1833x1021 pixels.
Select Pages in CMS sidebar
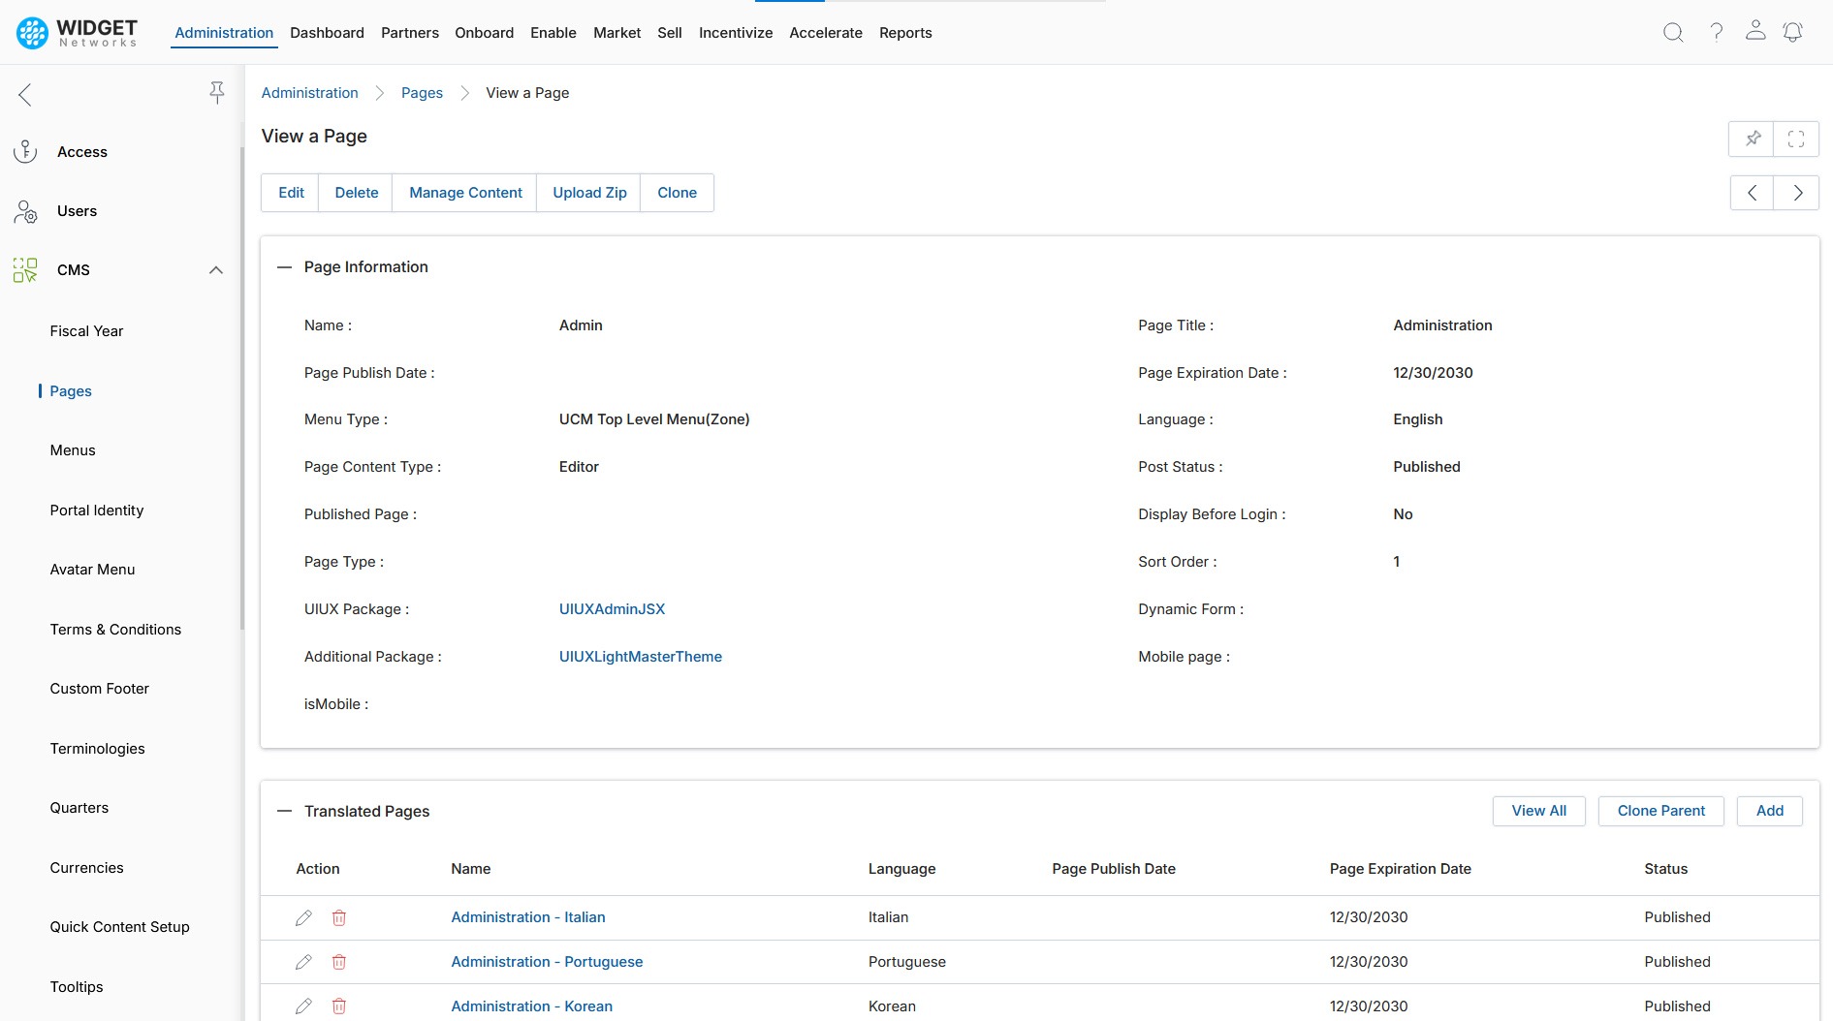(x=71, y=391)
